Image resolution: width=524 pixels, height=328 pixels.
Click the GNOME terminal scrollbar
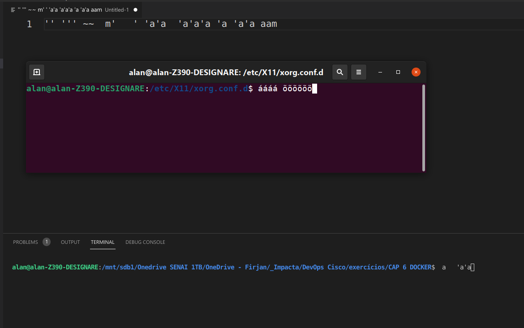[424, 128]
